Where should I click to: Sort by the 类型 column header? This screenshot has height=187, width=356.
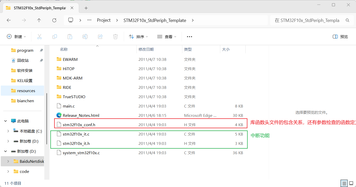(201, 49)
